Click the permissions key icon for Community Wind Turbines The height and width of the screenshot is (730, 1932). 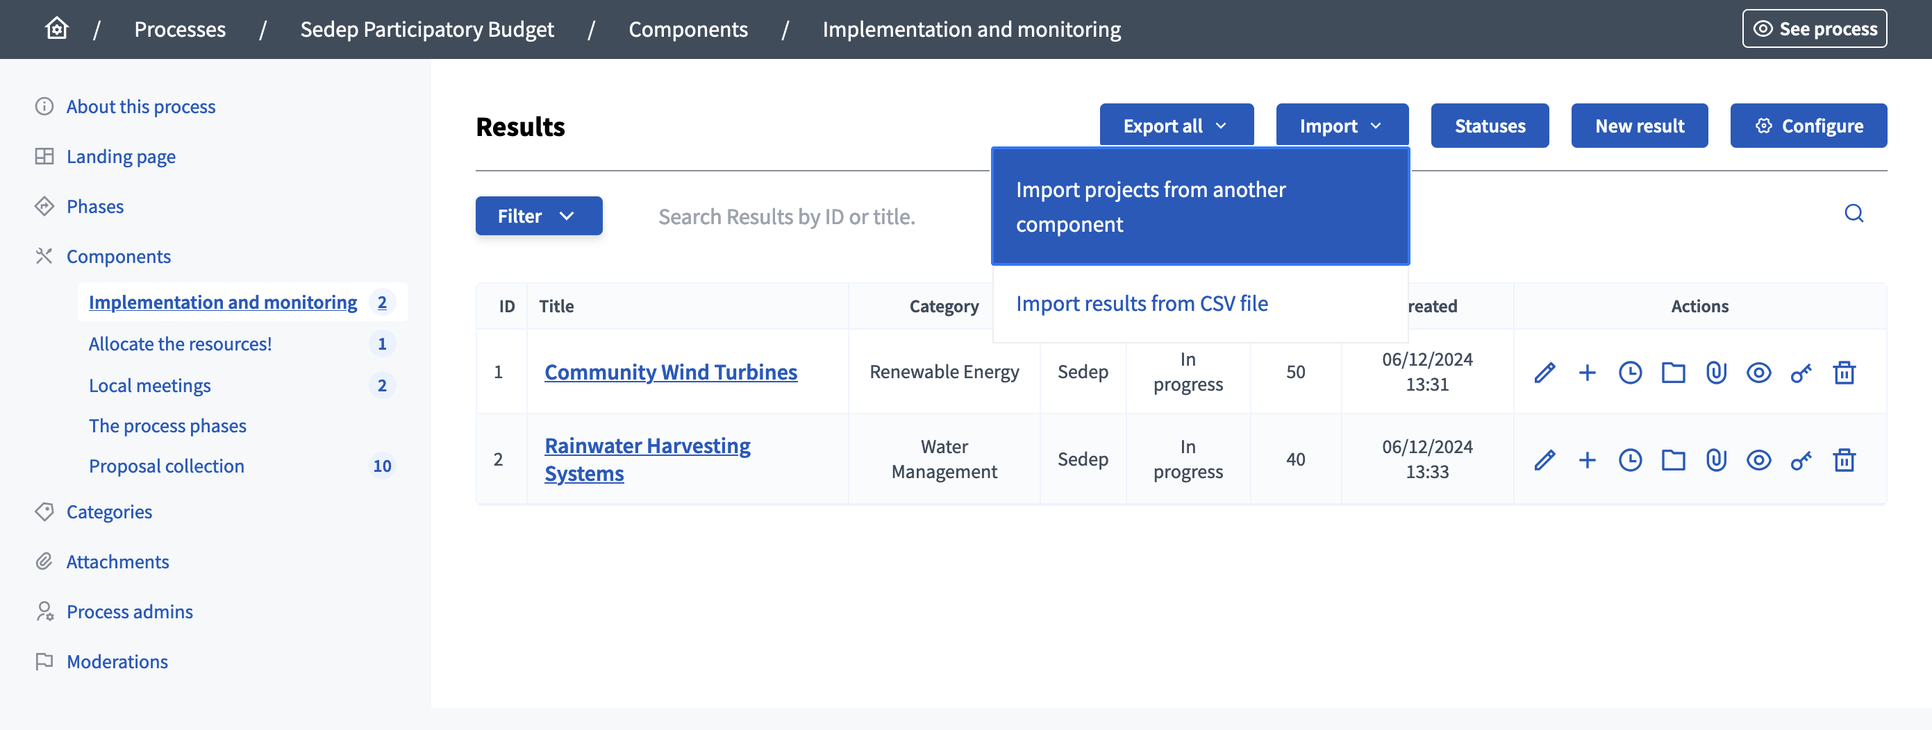pyautogui.click(x=1801, y=372)
